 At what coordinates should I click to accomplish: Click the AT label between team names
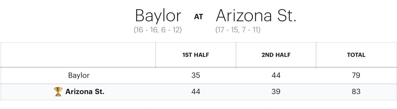199,17
